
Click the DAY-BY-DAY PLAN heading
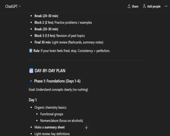pos(50,71)
